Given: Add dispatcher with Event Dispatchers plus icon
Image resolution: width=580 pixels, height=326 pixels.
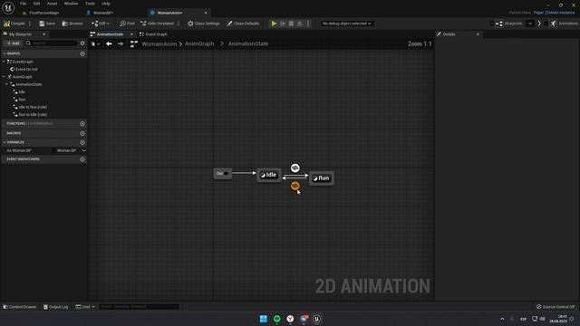Looking at the screenshot, I should click(82, 159).
